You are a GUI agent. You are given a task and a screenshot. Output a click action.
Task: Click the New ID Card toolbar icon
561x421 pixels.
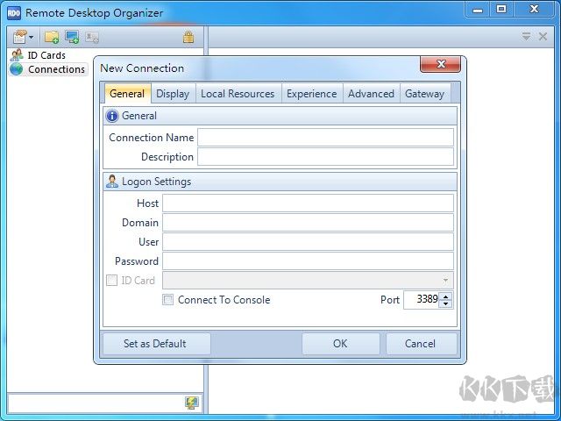coord(92,37)
